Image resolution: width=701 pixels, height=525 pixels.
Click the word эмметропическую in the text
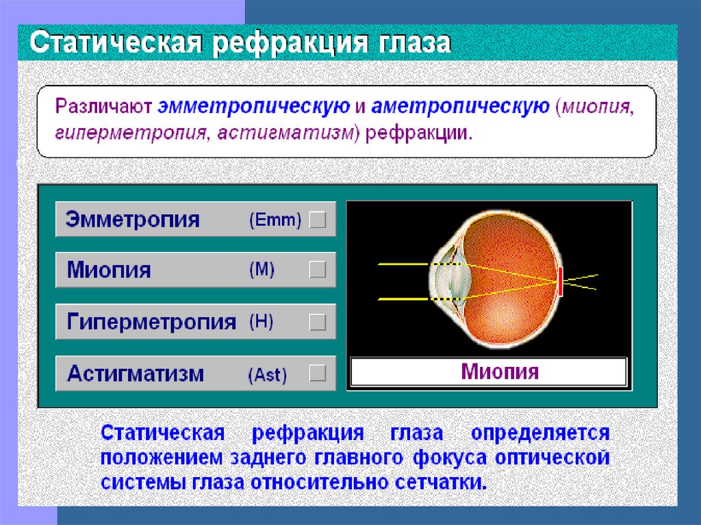254,107
